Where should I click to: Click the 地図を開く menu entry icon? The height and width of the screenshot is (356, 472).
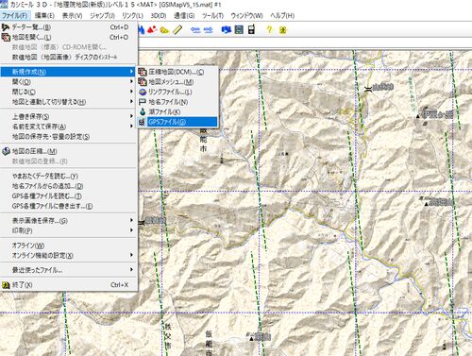(x=6, y=38)
